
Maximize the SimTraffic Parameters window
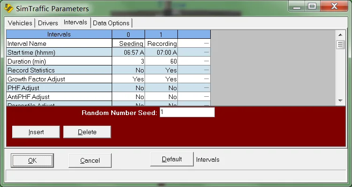(x=312, y=7)
